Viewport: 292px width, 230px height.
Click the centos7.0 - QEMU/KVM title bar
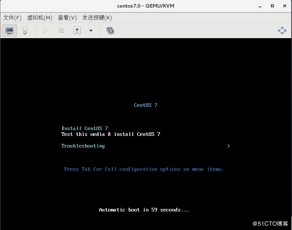145,6
